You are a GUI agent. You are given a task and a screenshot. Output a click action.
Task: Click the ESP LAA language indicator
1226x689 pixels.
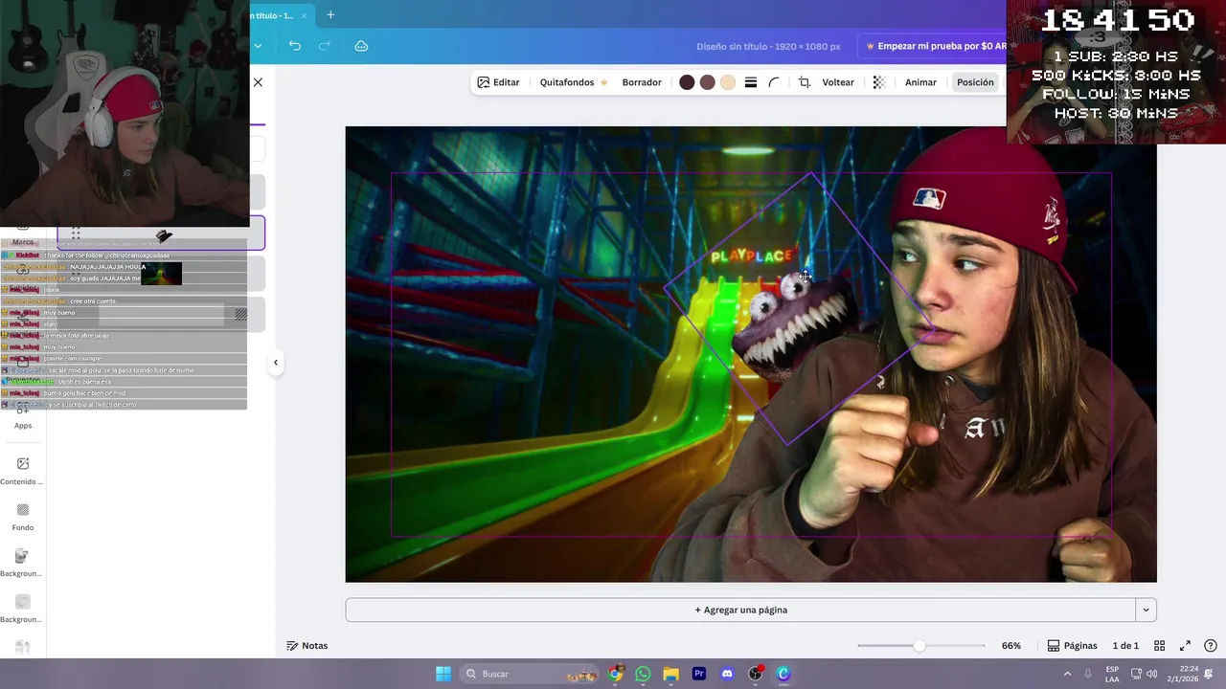tap(1112, 674)
